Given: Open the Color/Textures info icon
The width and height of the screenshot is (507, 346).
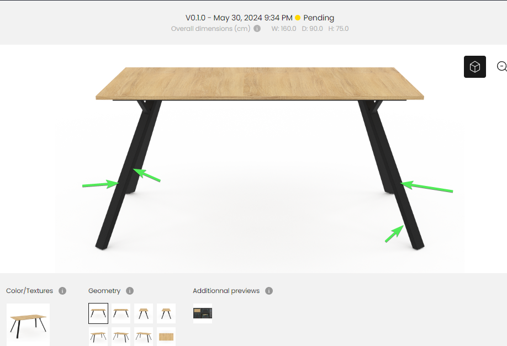Looking at the screenshot, I should tap(62, 291).
